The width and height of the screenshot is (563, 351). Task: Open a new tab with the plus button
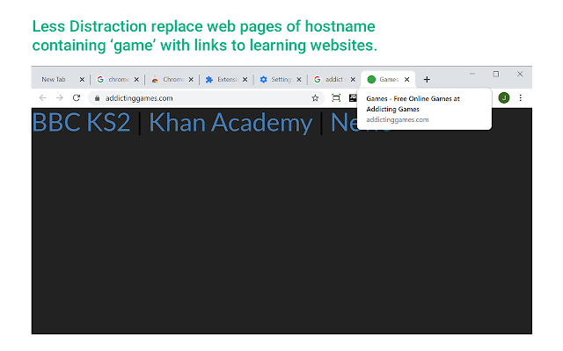pyautogui.click(x=427, y=80)
